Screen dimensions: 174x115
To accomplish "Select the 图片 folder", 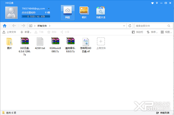I will [9, 43].
